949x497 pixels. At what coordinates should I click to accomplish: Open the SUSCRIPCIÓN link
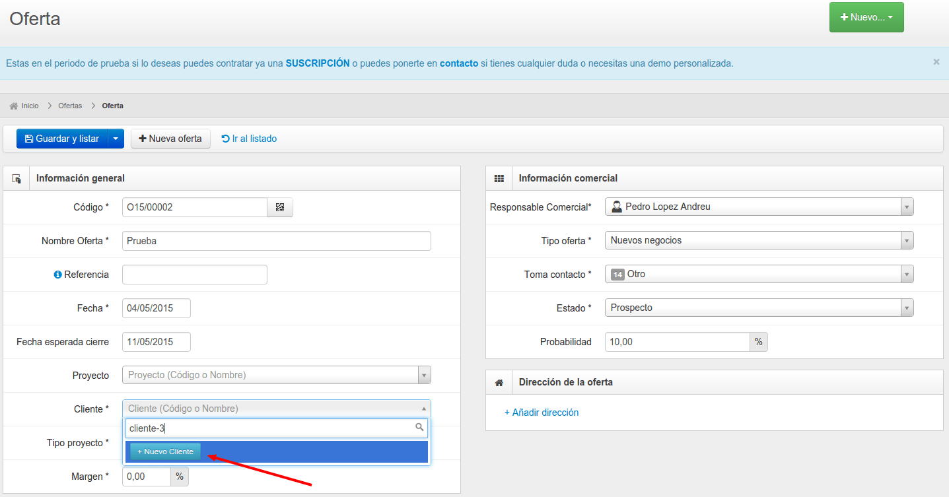[318, 63]
